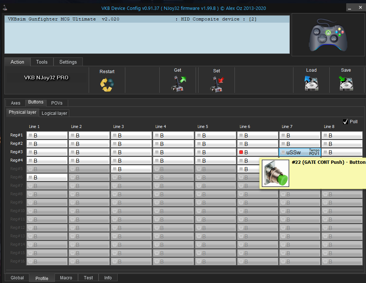Select the uSSw Tempo POV1 cell
366x283 pixels.
click(x=300, y=152)
